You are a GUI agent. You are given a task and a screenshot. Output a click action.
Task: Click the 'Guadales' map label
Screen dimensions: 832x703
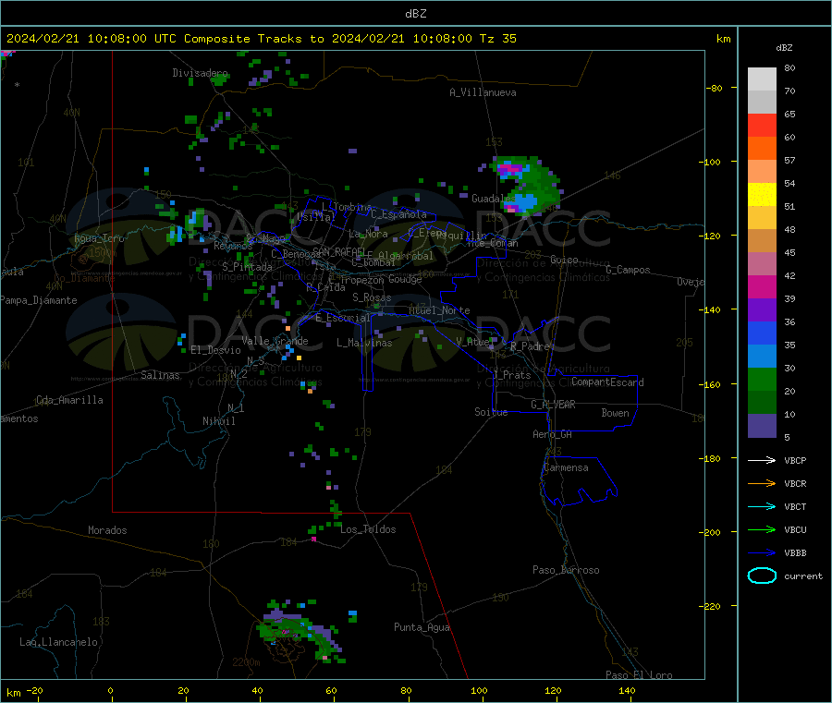click(x=493, y=199)
